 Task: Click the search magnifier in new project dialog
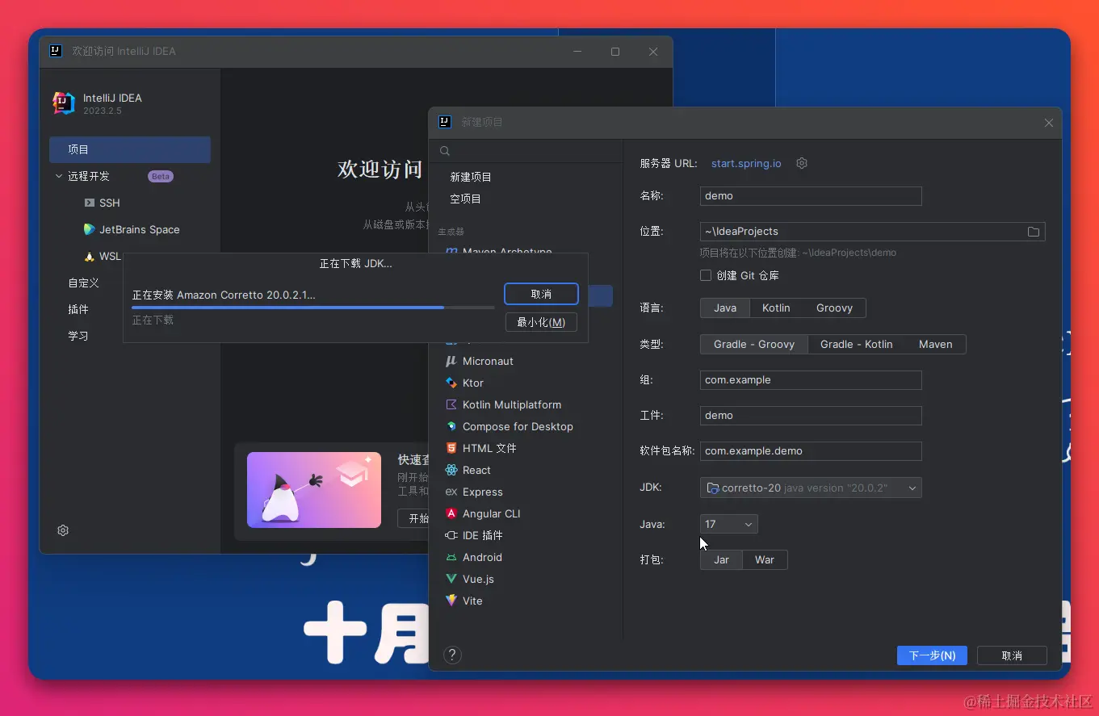[445, 151]
